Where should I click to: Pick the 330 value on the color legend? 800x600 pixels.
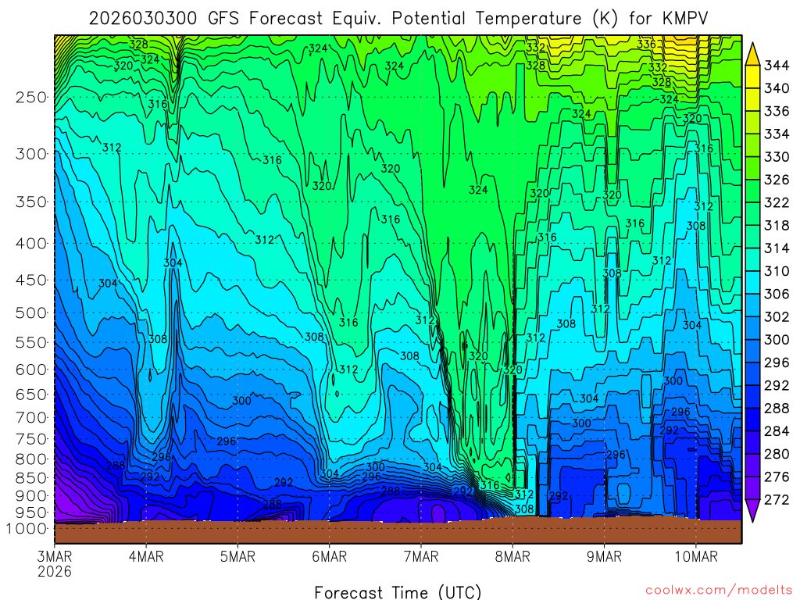point(777,156)
